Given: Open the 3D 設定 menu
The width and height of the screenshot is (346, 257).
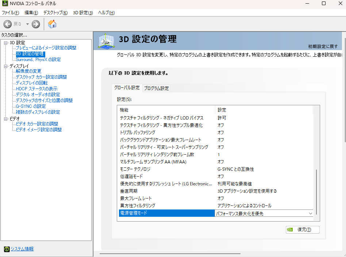Looking at the screenshot, I should [83, 12].
